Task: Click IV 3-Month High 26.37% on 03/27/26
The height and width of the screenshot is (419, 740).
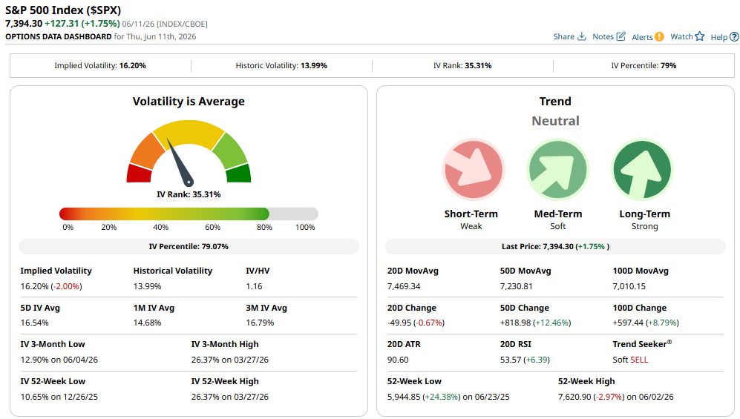Action: [x=230, y=360]
